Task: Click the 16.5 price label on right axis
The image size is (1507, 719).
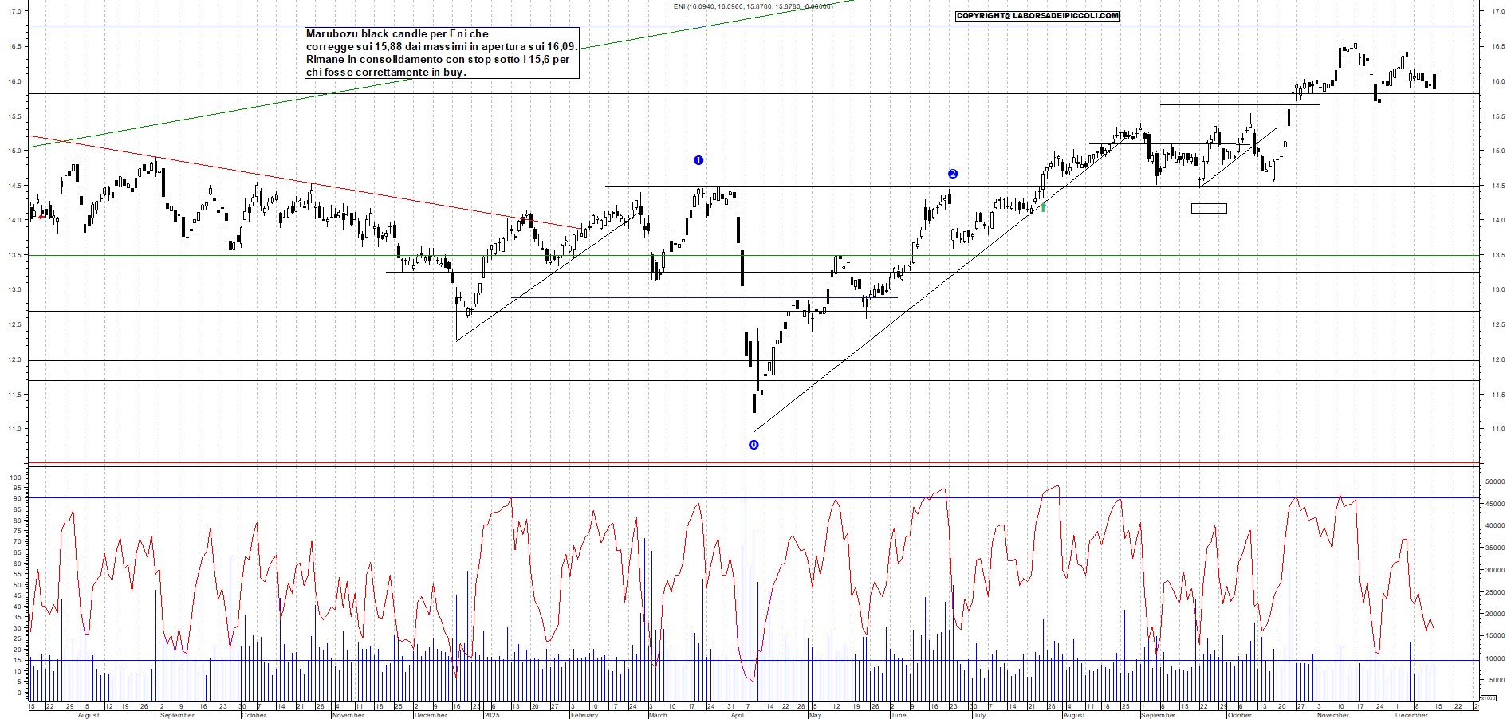Action: [1497, 47]
